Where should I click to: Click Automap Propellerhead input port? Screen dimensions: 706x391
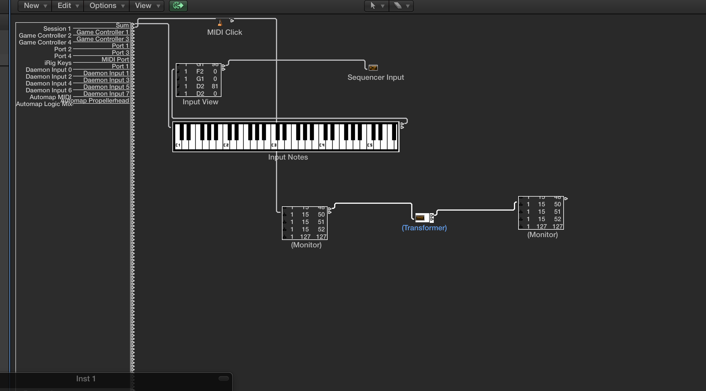point(95,101)
